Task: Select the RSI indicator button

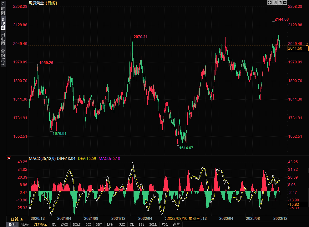Action: [x=122, y=225]
